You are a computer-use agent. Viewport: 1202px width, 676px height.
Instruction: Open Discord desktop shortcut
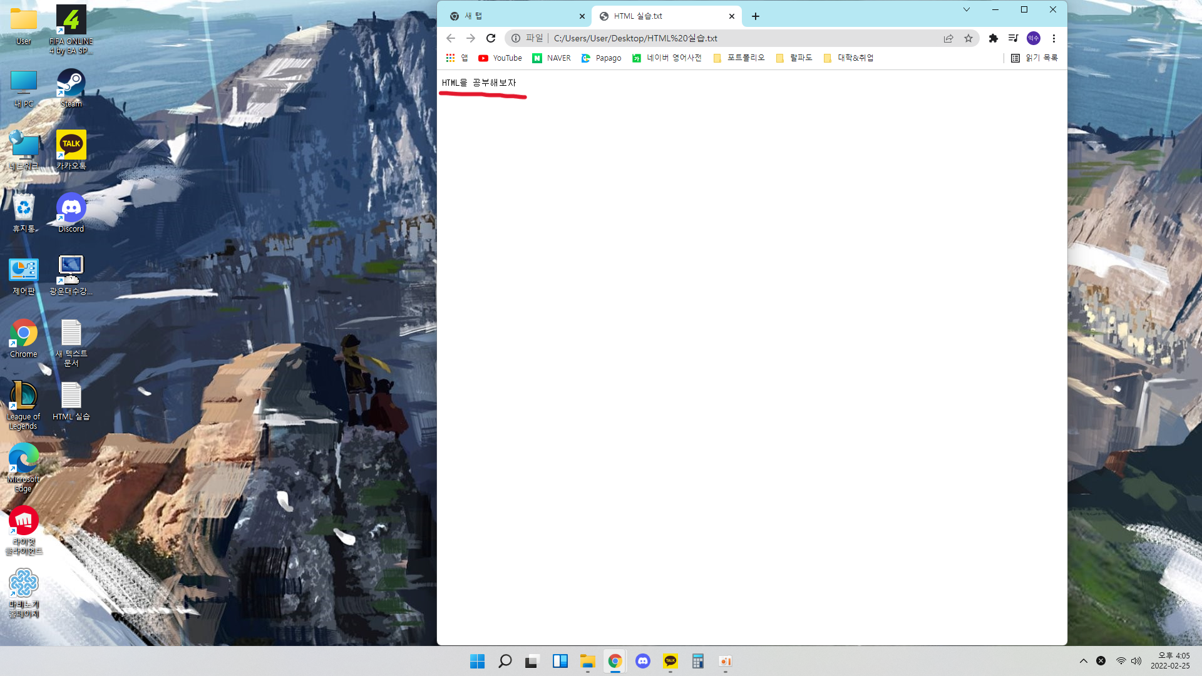pos(71,213)
